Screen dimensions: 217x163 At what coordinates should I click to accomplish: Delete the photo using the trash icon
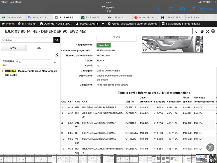coord(193,9)
